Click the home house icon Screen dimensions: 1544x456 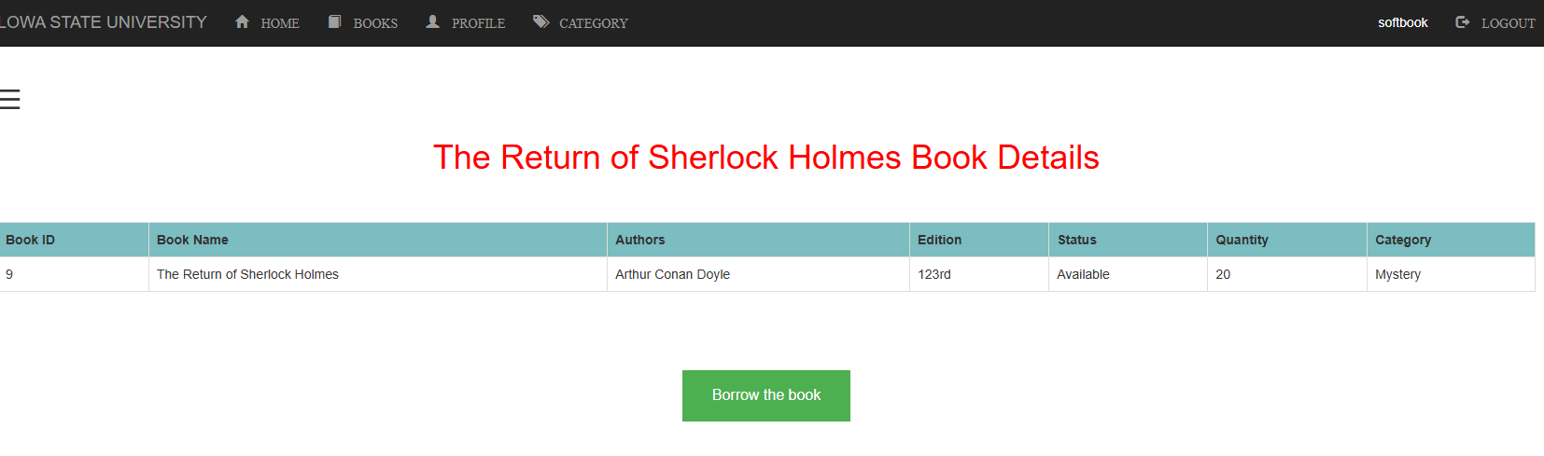243,21
